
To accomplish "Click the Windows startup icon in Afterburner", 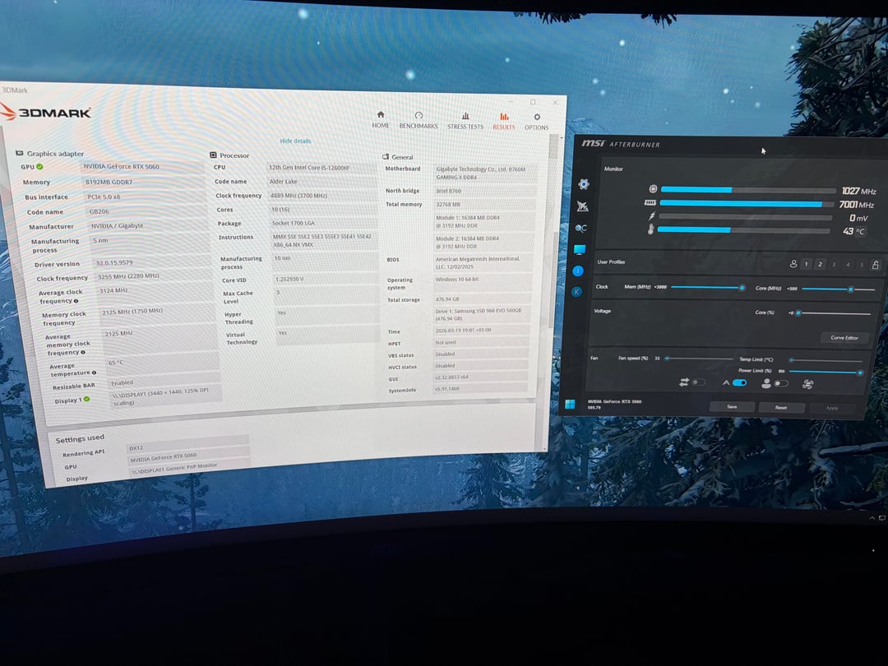I will click(569, 404).
